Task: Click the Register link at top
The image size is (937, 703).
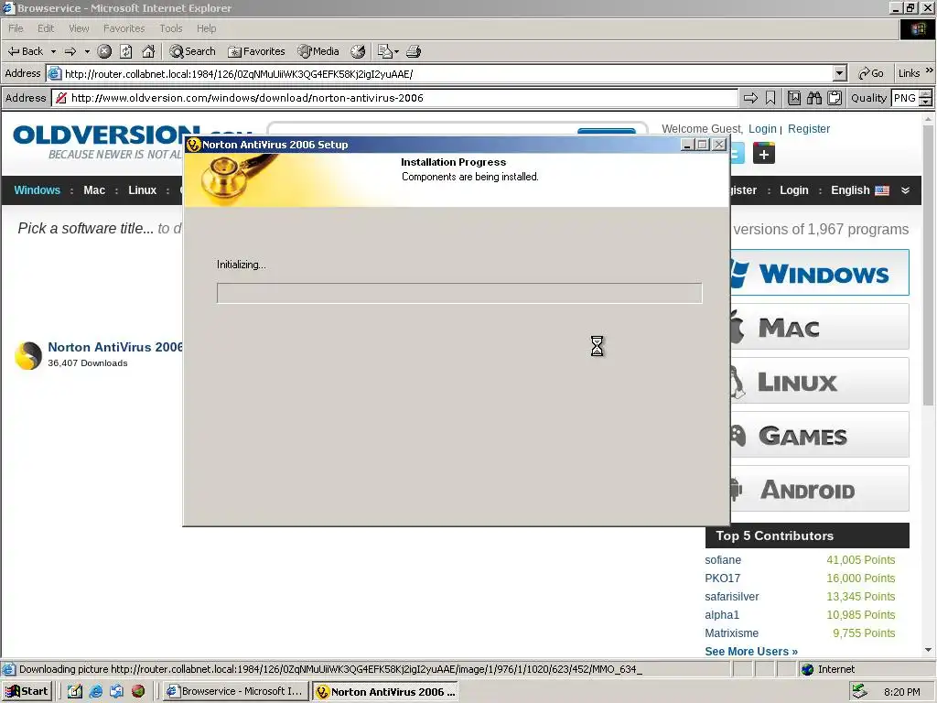Action: click(809, 128)
